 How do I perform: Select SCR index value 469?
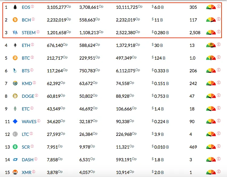pyautogui.click(x=193, y=147)
